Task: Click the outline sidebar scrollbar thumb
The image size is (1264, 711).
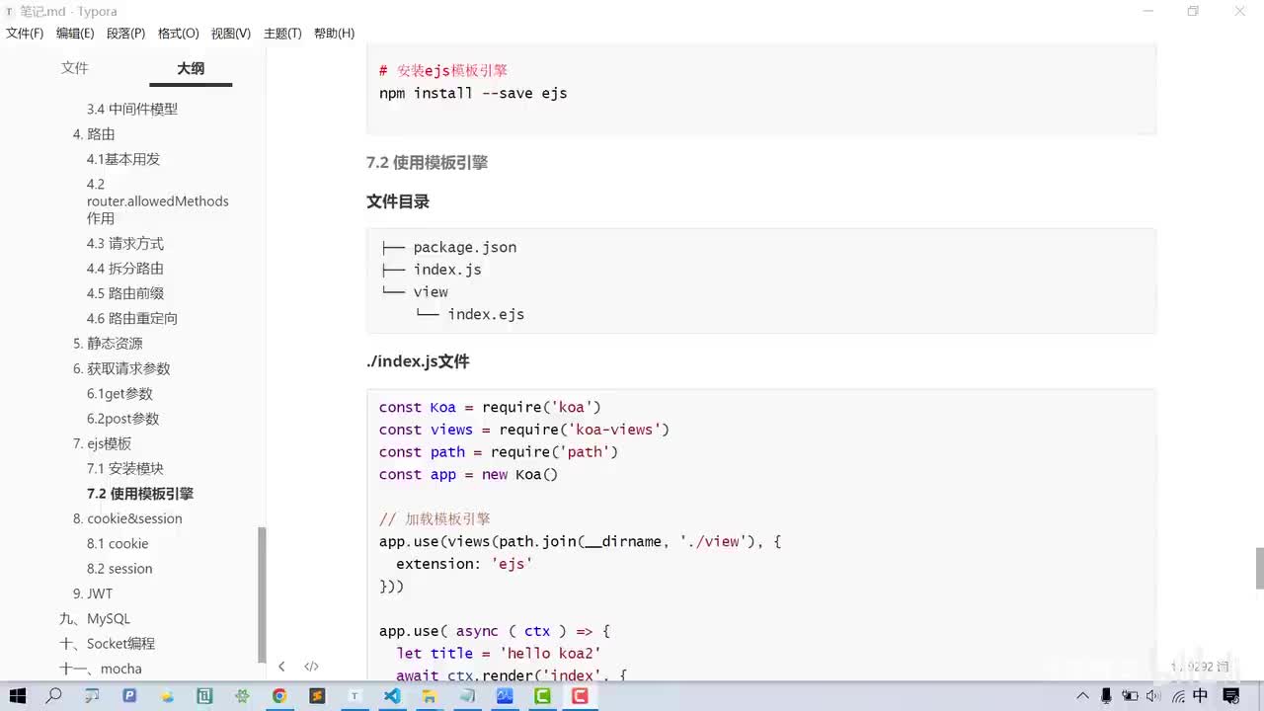Action: (x=262, y=594)
